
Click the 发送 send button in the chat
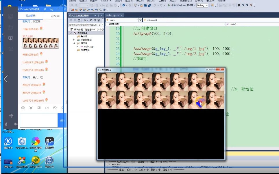(62, 120)
